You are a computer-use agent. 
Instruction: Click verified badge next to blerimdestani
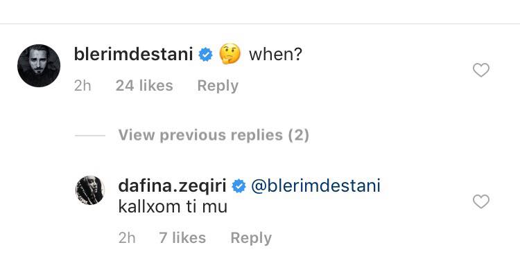coord(206,55)
